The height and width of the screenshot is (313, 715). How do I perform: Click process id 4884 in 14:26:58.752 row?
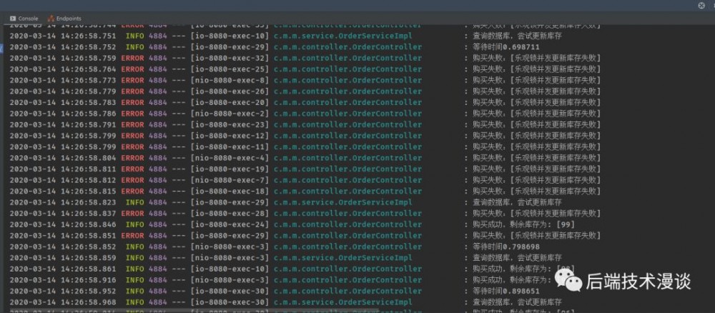tap(157, 47)
